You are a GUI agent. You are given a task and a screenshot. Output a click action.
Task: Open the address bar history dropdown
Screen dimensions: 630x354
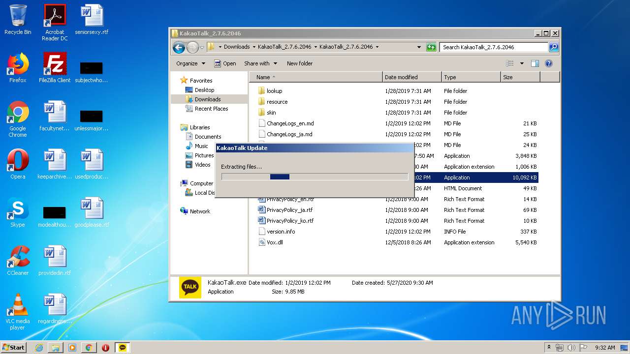(x=419, y=47)
